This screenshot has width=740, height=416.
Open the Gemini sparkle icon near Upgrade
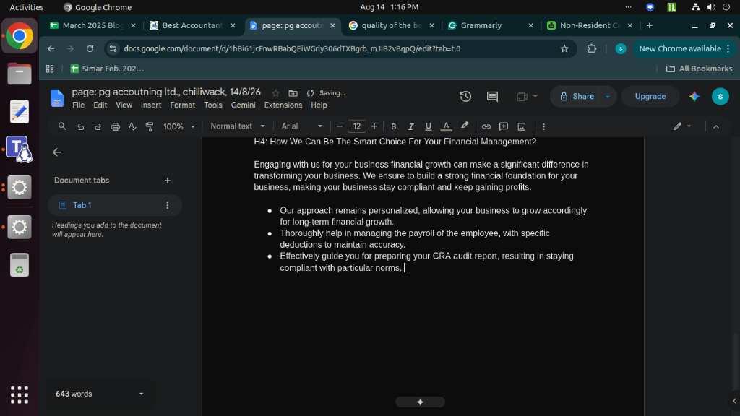694,96
